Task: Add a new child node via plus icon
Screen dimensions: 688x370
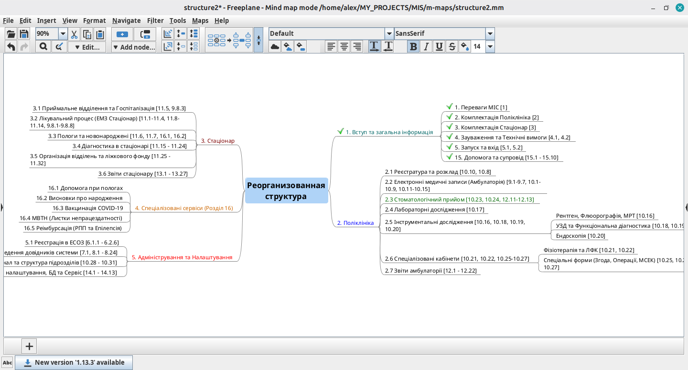Action: pos(122,34)
